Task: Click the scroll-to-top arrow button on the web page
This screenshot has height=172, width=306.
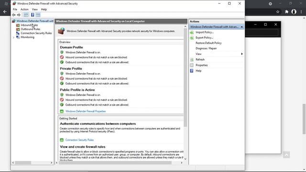Action: 286,155
